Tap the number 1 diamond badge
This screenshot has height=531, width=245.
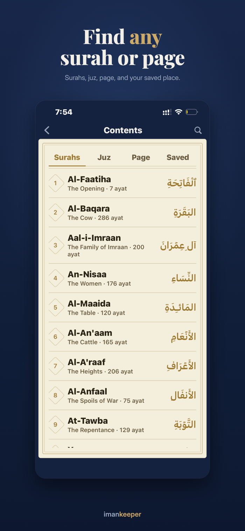tap(56, 183)
